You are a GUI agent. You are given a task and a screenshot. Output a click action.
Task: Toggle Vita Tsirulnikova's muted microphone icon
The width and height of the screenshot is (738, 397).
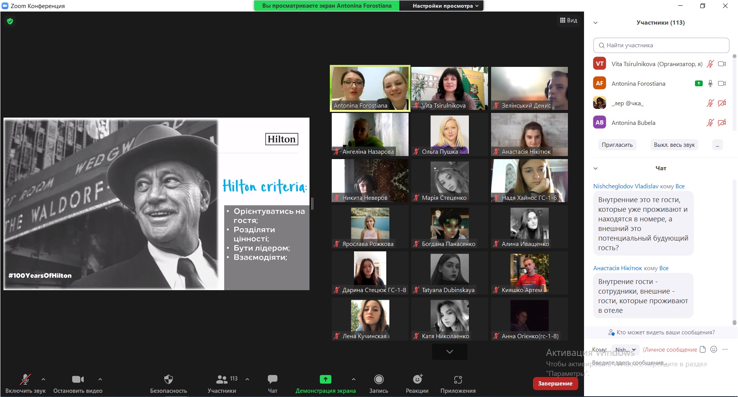[710, 64]
